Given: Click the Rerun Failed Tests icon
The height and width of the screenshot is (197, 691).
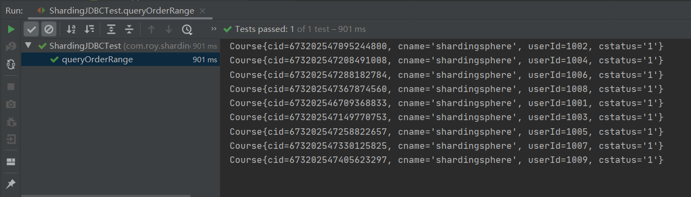Looking at the screenshot, I should 11,47.
